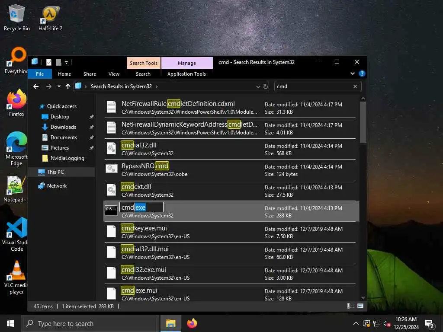Open the Recent locations dropdown arrow

coord(59,86)
